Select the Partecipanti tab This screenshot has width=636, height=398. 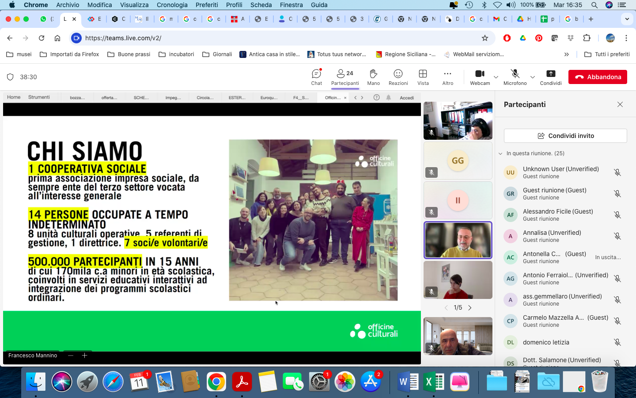345,77
